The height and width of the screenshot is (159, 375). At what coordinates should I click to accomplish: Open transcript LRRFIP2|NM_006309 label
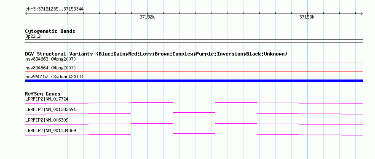[47, 120]
